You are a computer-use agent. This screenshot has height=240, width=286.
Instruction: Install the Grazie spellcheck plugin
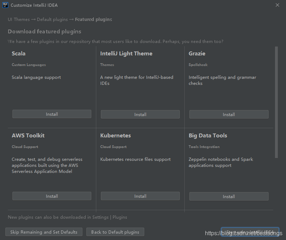click(229, 114)
